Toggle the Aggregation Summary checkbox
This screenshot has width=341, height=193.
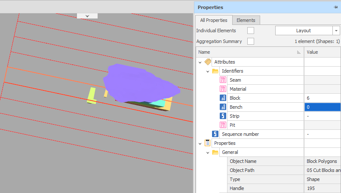[251, 41]
